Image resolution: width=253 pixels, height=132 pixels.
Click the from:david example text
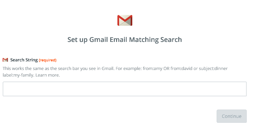[181, 69]
